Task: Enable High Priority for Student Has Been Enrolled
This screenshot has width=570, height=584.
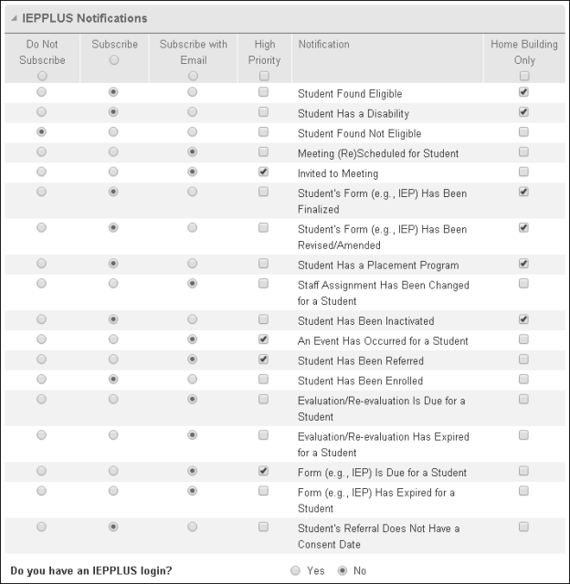Action: click(264, 380)
